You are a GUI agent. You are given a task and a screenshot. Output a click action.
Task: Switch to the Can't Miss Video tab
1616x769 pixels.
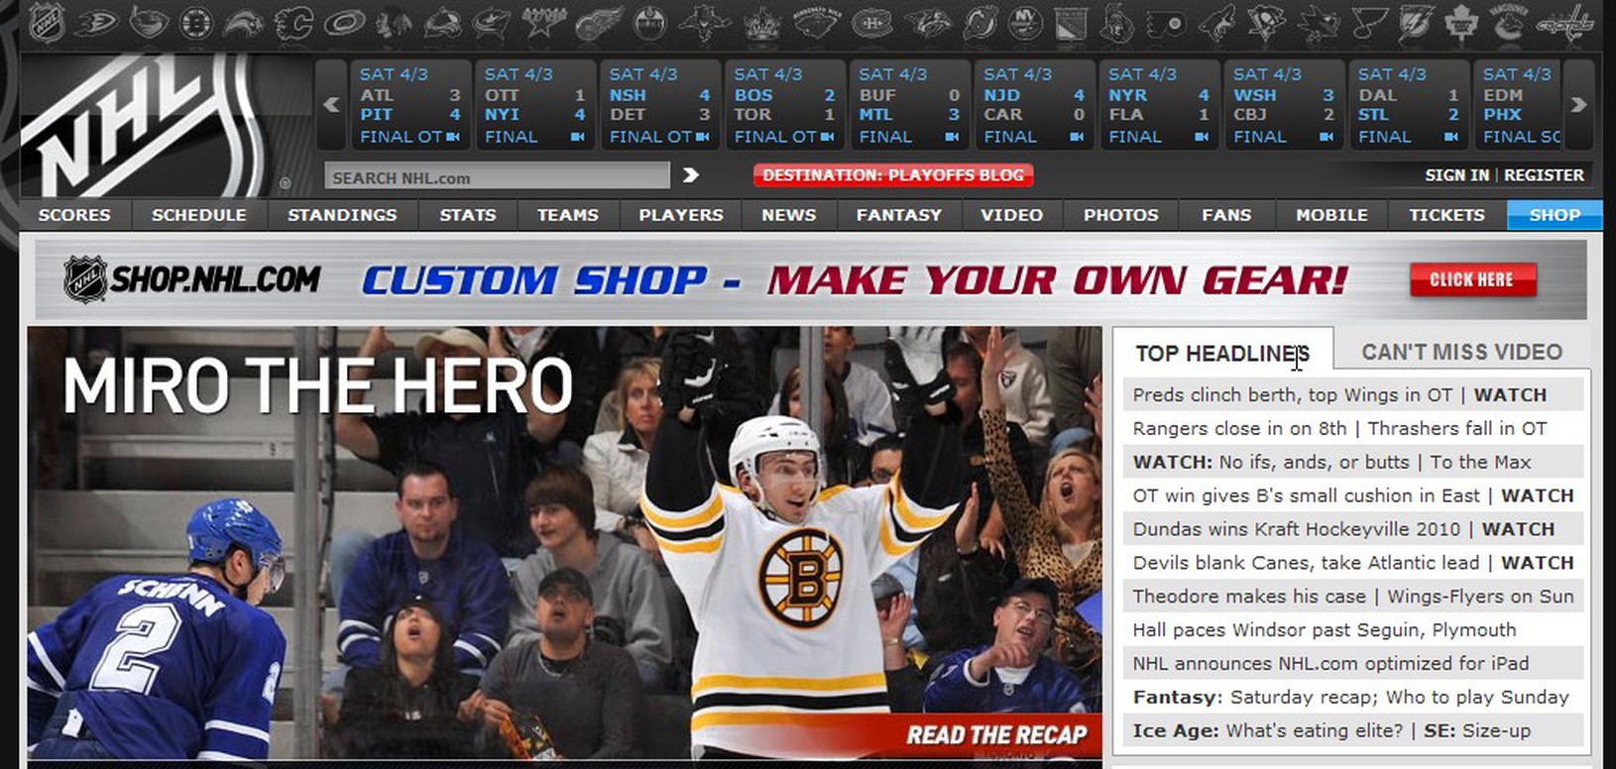(x=1461, y=352)
